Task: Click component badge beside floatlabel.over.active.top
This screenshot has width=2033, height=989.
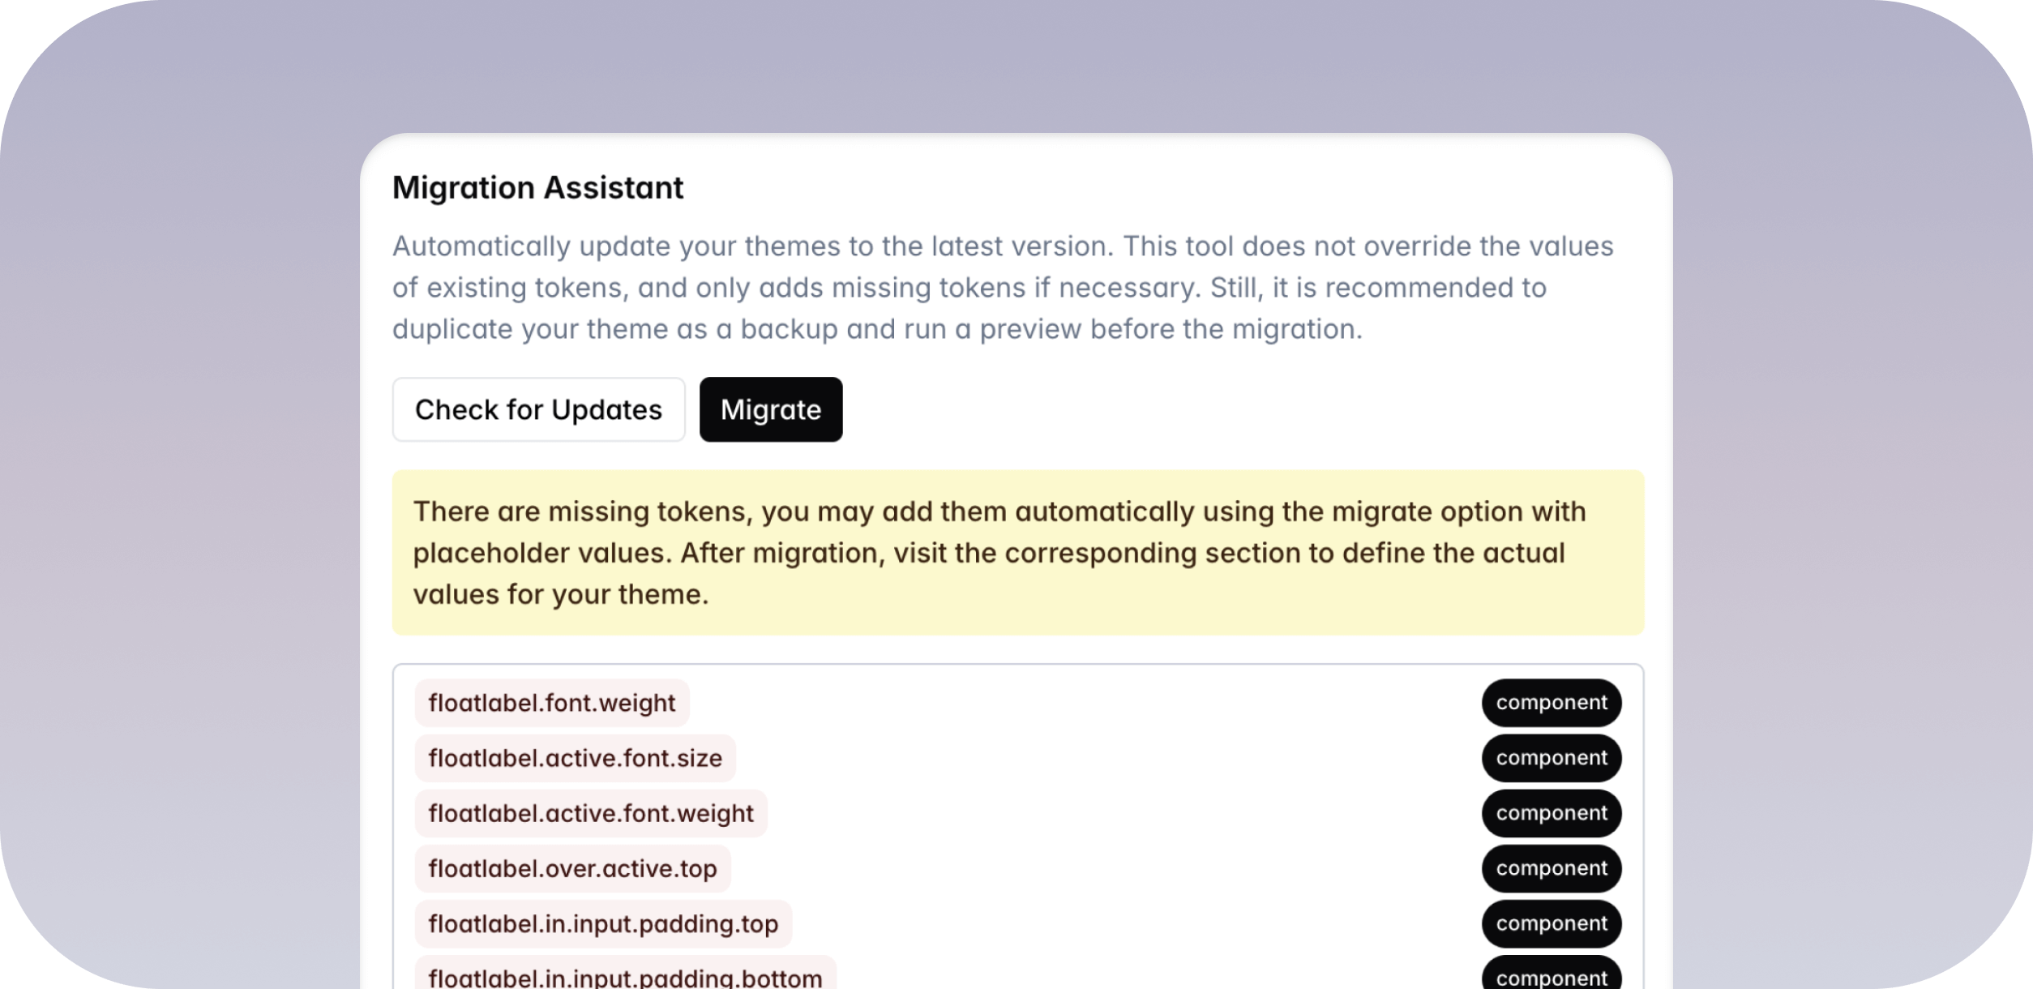Action: [1551, 868]
